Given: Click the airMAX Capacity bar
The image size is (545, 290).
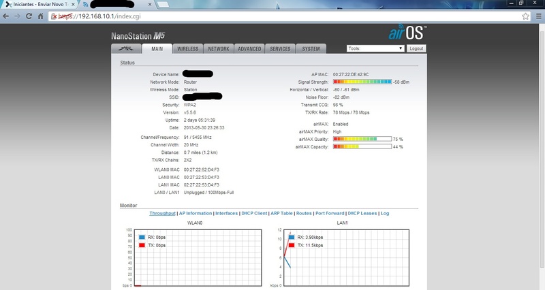Looking at the screenshot, I should (362, 146).
